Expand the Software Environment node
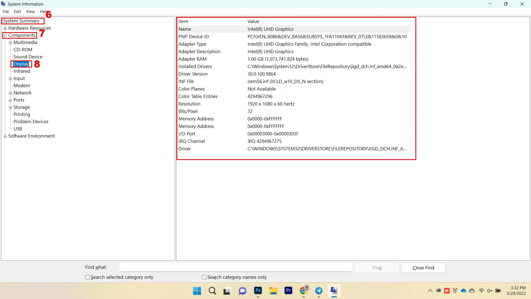The height and width of the screenshot is (299, 531). click(5, 136)
